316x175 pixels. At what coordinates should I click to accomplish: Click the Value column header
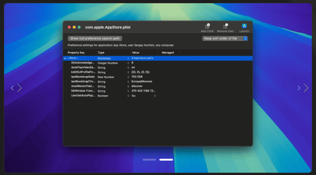136,52
